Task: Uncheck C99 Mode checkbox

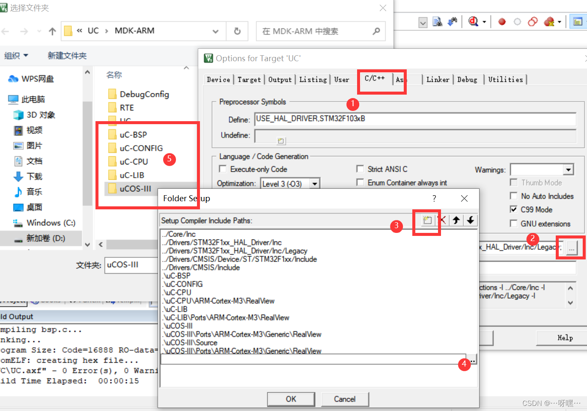Action: tap(514, 210)
